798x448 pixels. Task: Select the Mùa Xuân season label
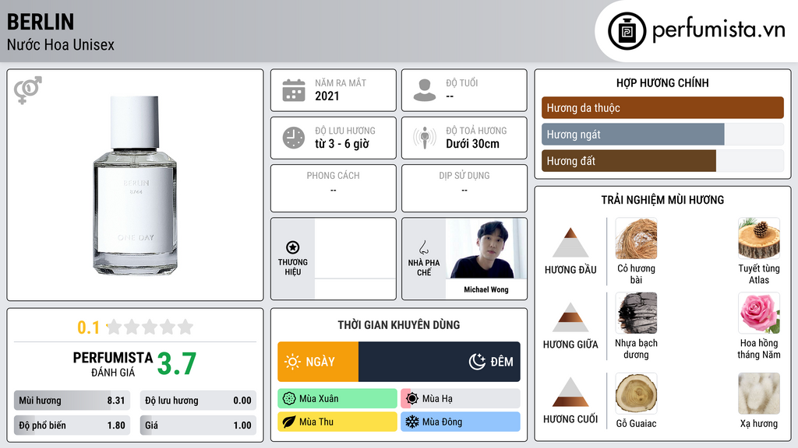click(x=319, y=399)
